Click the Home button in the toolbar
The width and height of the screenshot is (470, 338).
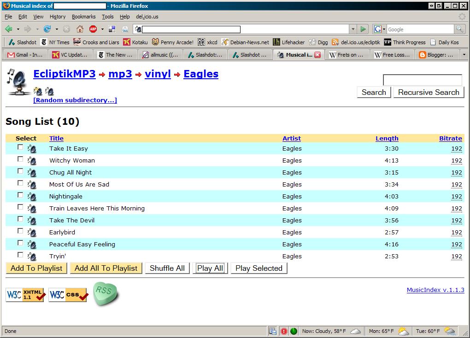80,29
